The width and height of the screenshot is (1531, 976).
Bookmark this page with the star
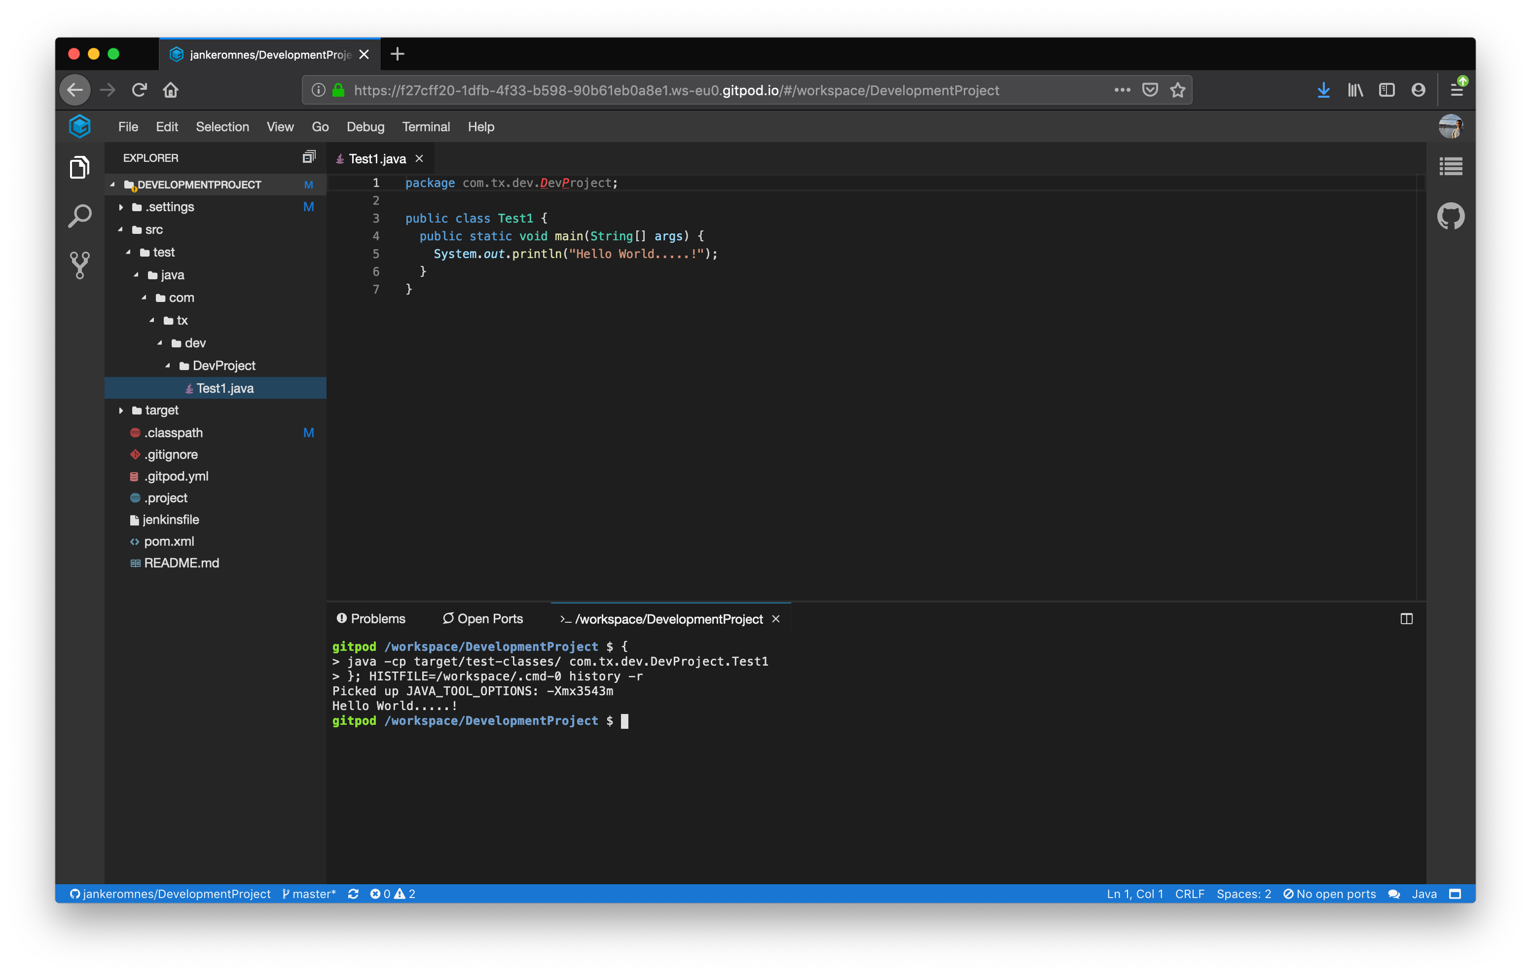(1177, 90)
